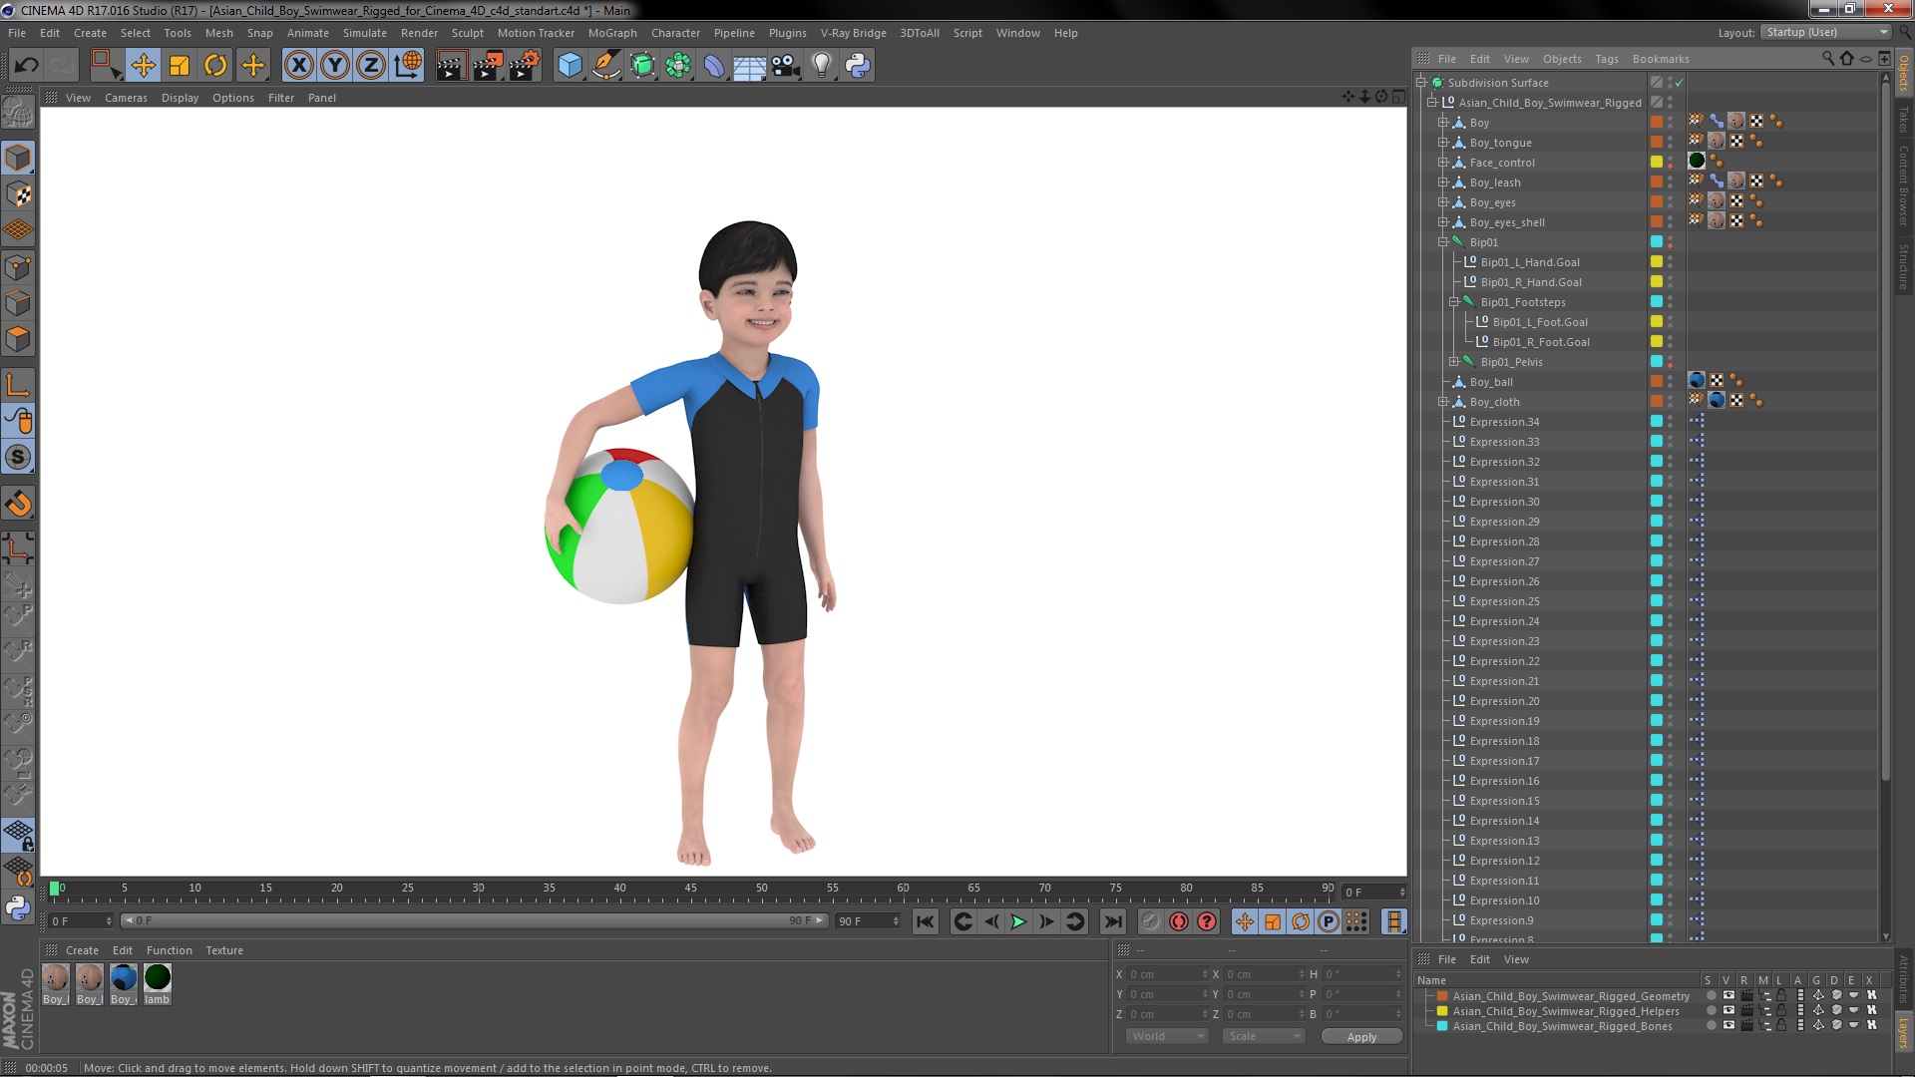Open material manager Texture menu
Viewport: 1915px width, 1077px height.
point(224,950)
